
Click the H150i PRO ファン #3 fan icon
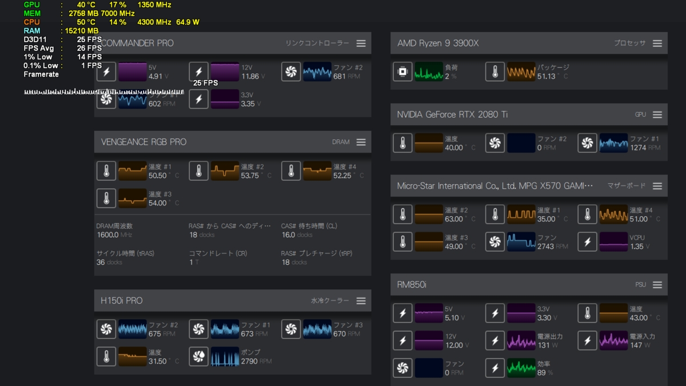[x=292, y=329]
